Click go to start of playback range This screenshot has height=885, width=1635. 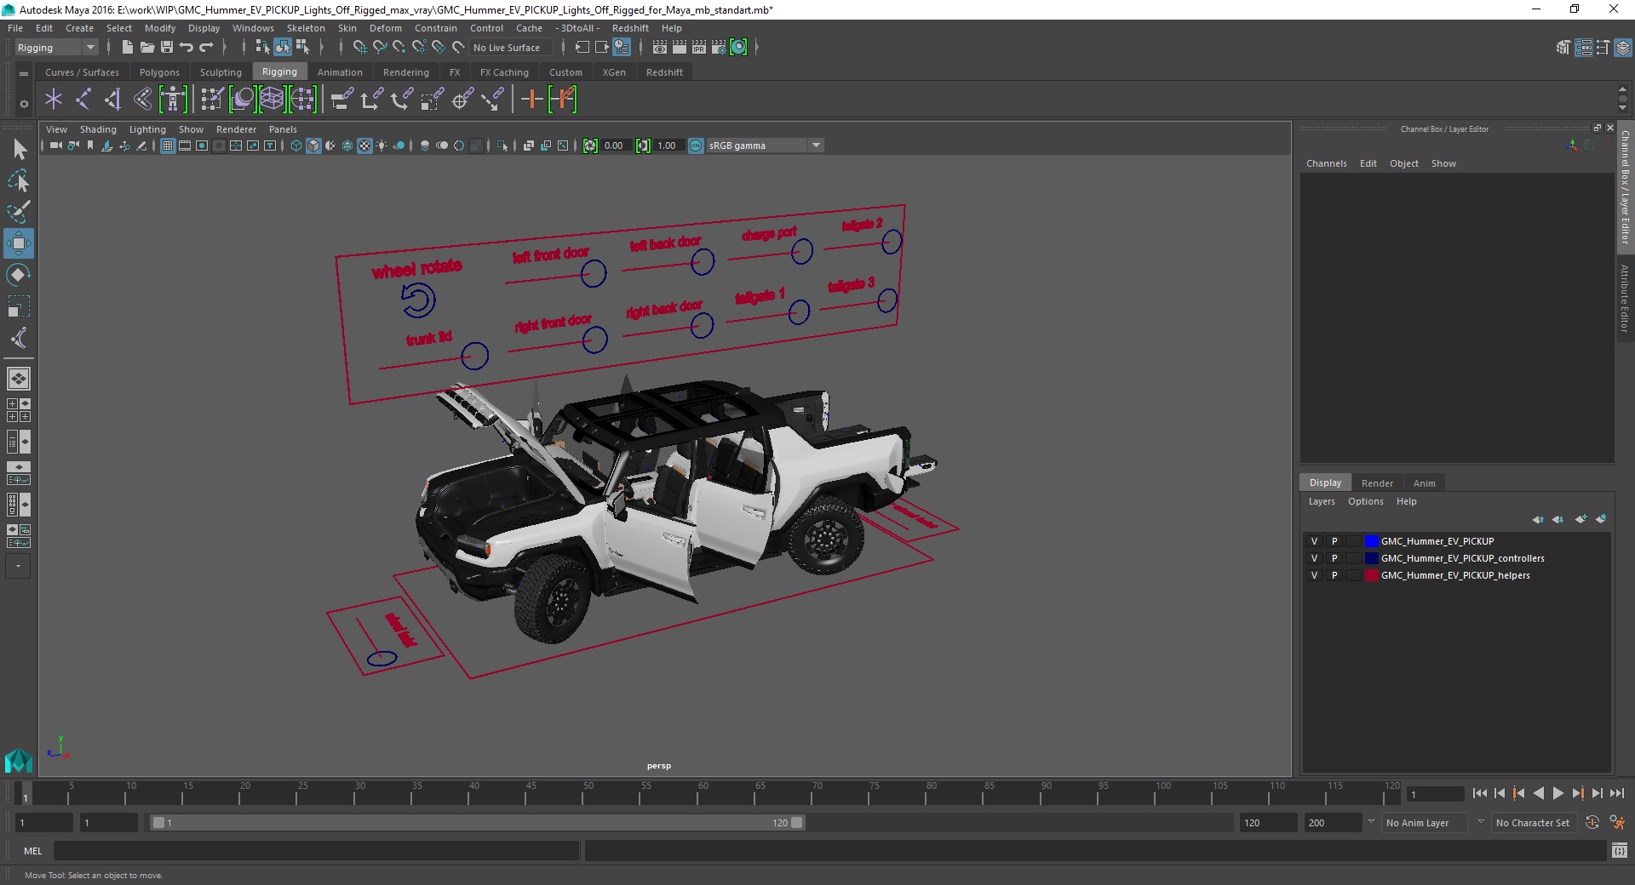[x=1480, y=793]
